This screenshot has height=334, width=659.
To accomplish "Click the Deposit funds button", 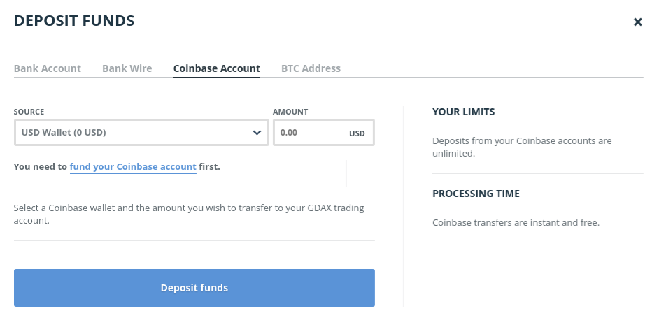I will [194, 288].
